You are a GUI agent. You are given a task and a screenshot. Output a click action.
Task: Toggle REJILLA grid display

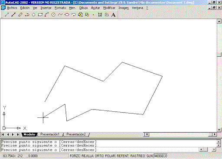pos(87,156)
